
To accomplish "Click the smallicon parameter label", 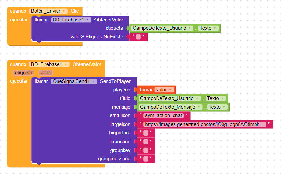I will point(120,115).
